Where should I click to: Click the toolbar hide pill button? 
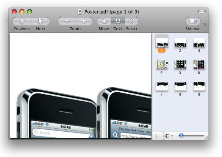(x=202, y=12)
